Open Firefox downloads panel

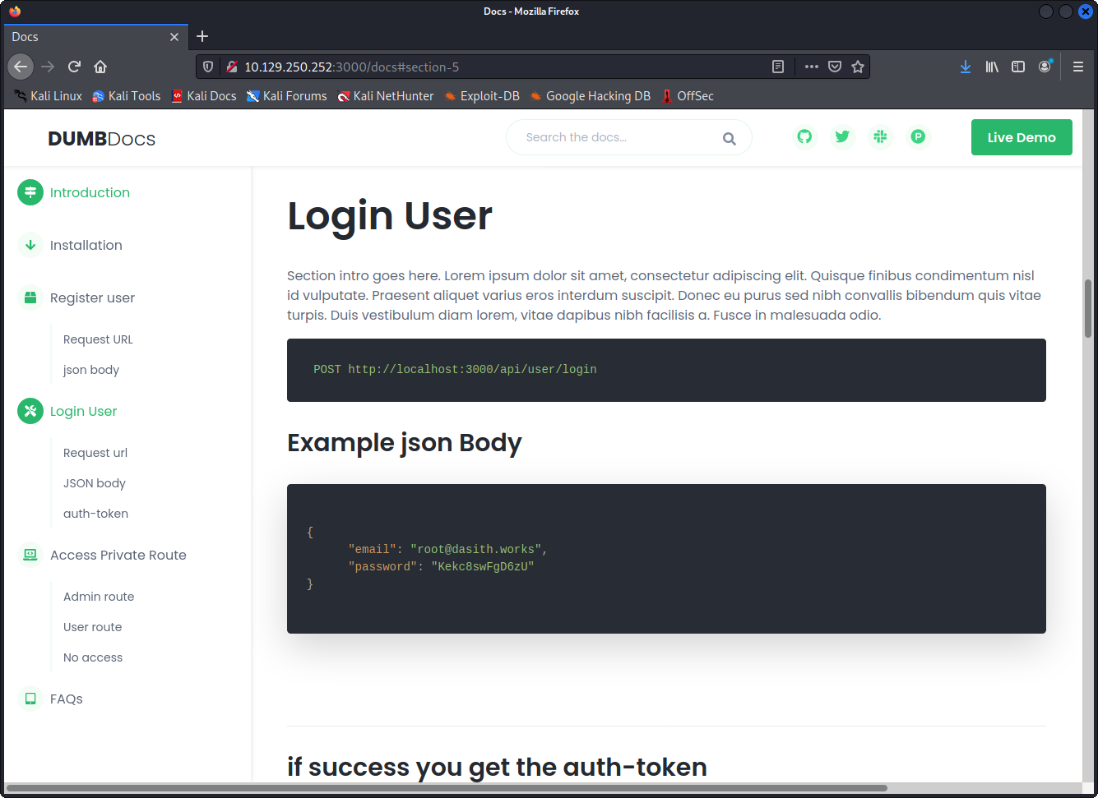pyautogui.click(x=966, y=67)
